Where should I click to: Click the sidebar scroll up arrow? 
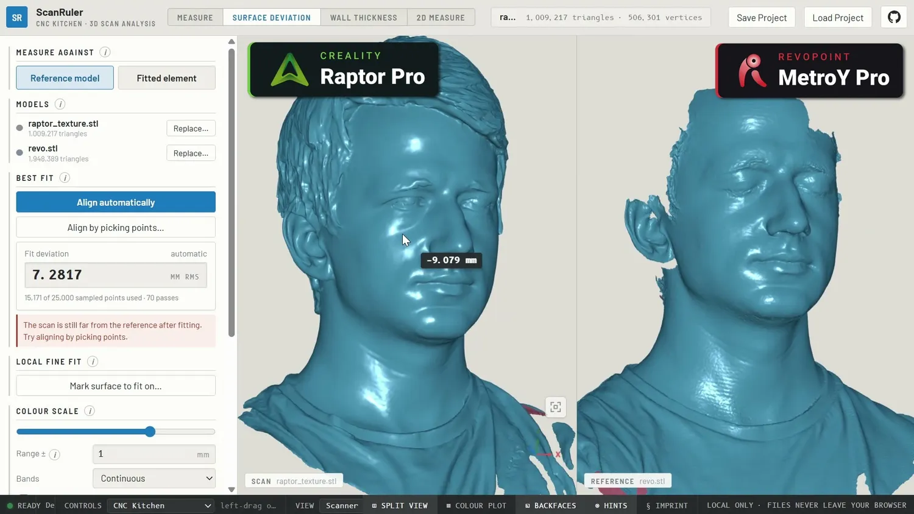point(232,41)
